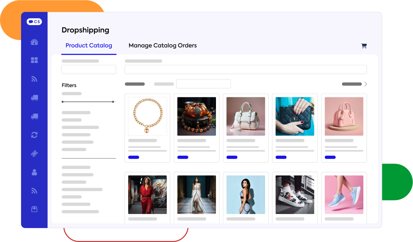
Task: Open the user profile sidebar icon
Action: (34, 172)
